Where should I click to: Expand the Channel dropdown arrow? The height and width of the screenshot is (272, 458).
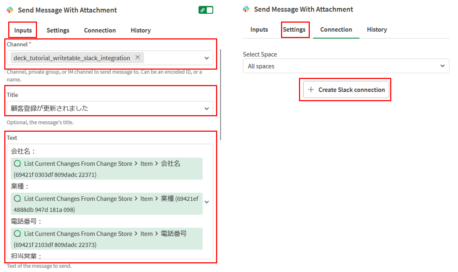tap(207, 58)
